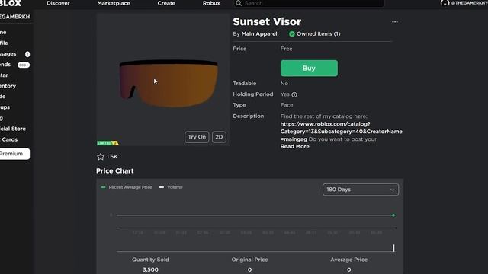This screenshot has width=488, height=274.
Task: Click the volume bar in chart
Action: tap(393, 248)
